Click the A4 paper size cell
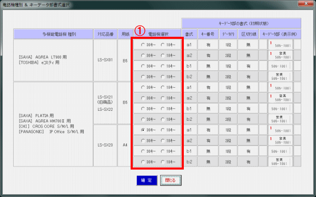316x197 pixels. [x=125, y=145]
